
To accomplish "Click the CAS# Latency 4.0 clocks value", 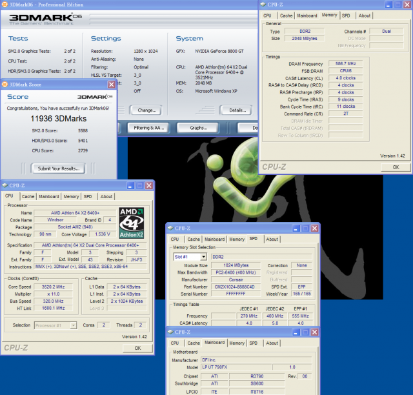I will tap(346, 78).
